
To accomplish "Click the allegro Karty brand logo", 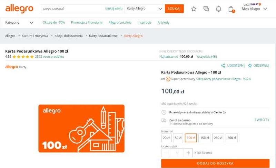I will click(16, 67).
